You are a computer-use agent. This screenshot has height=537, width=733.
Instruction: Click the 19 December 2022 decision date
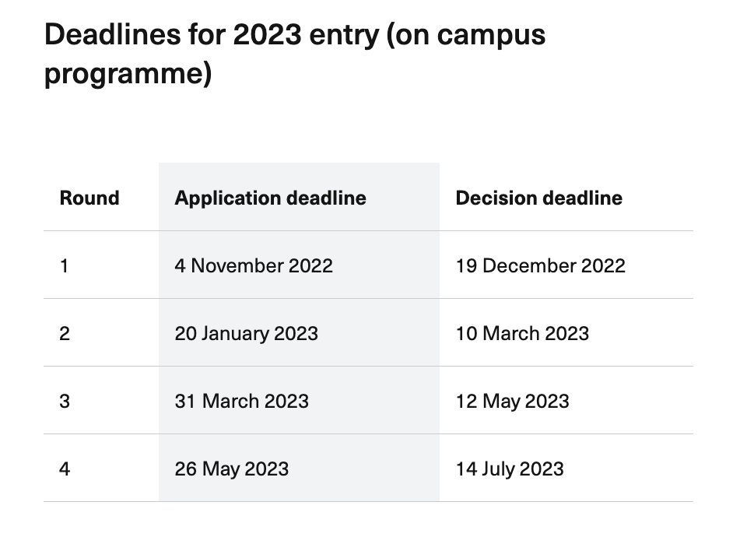(540, 265)
